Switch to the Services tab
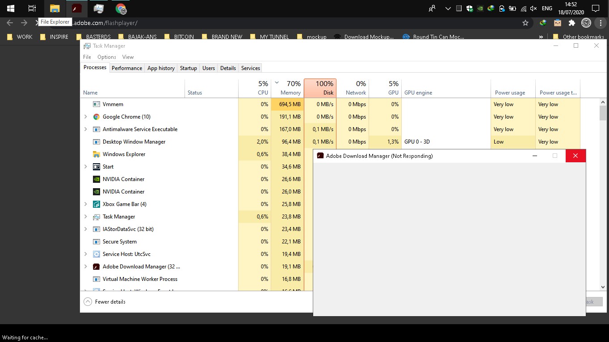This screenshot has height=342, width=609. (x=251, y=68)
